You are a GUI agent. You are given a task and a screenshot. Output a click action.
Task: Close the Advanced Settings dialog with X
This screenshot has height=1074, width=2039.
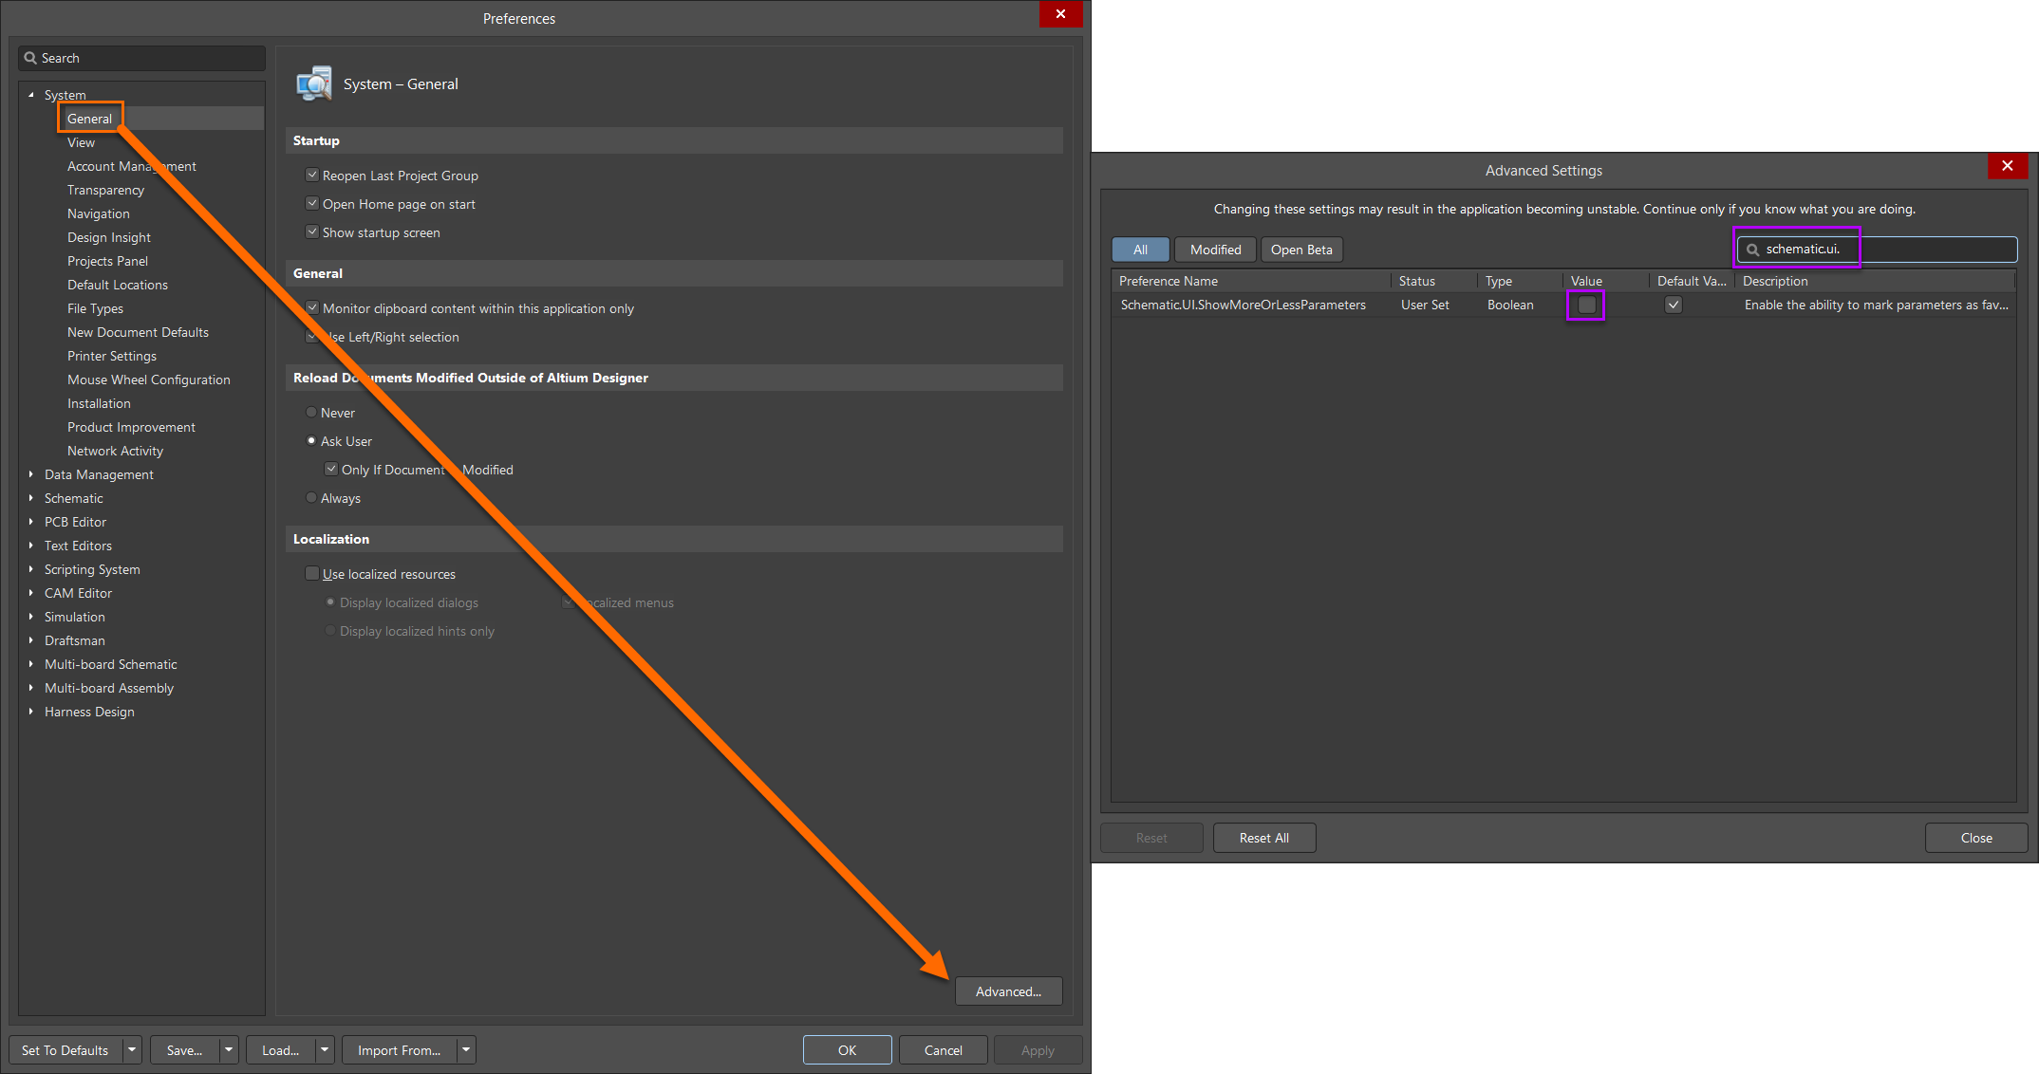[2007, 166]
